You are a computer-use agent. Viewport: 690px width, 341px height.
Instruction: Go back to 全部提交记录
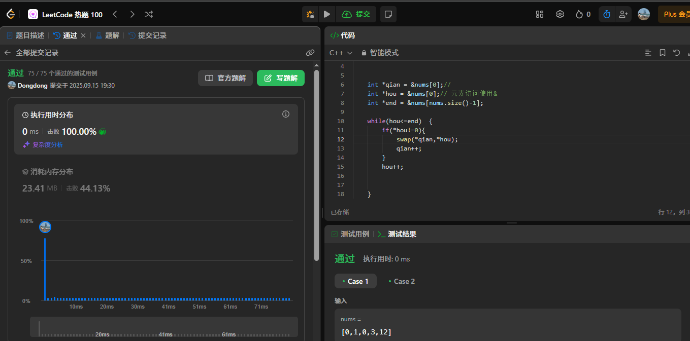click(x=31, y=53)
